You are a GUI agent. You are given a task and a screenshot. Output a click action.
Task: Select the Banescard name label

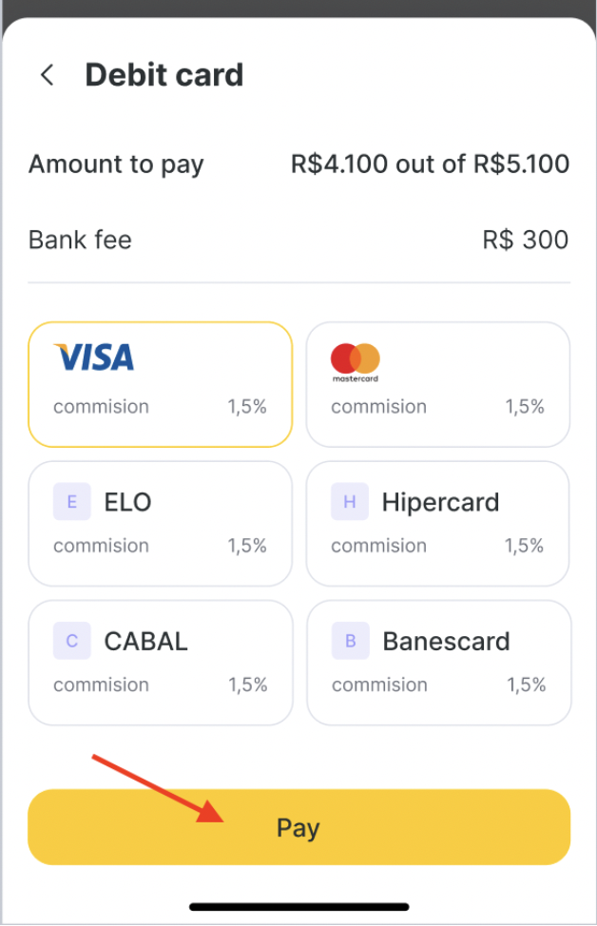point(446,642)
